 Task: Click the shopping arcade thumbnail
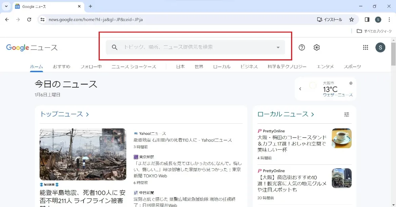click(x=341, y=178)
